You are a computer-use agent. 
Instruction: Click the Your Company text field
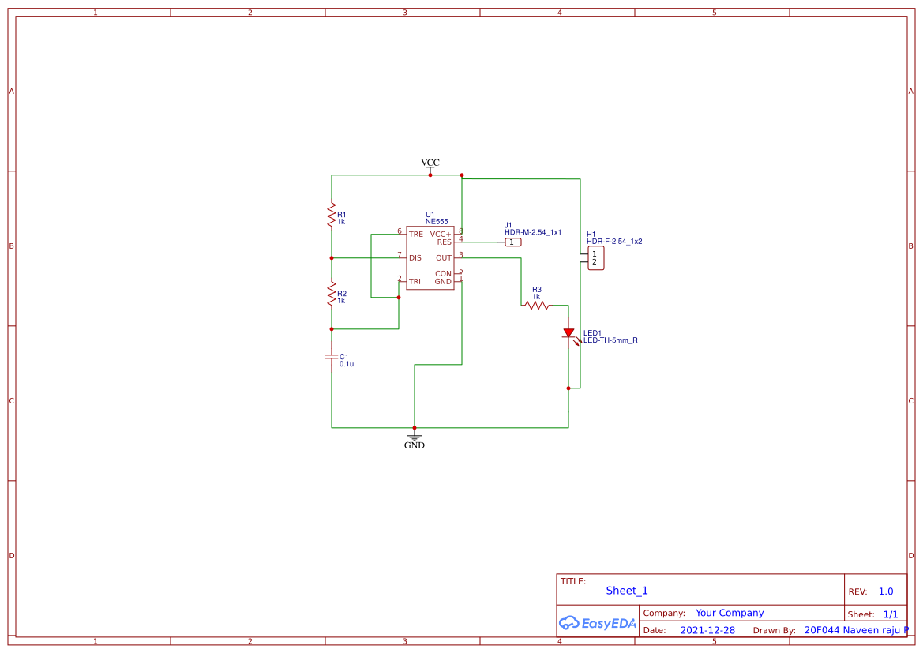(x=729, y=613)
